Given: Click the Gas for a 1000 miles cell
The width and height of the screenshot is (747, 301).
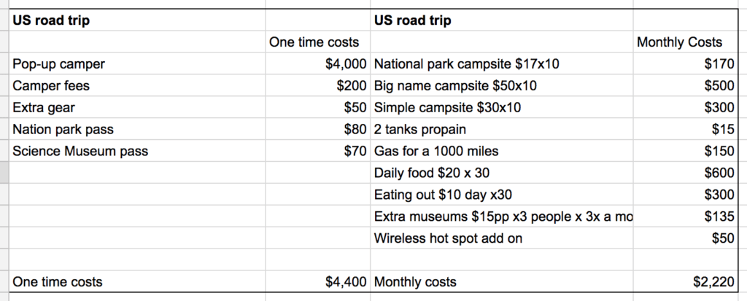Looking at the screenshot, I should [436, 152].
